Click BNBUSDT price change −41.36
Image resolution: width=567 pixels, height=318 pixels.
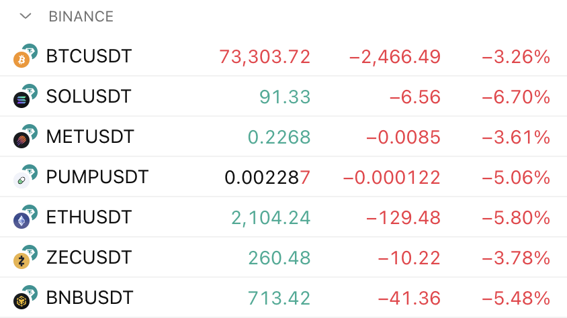408,298
